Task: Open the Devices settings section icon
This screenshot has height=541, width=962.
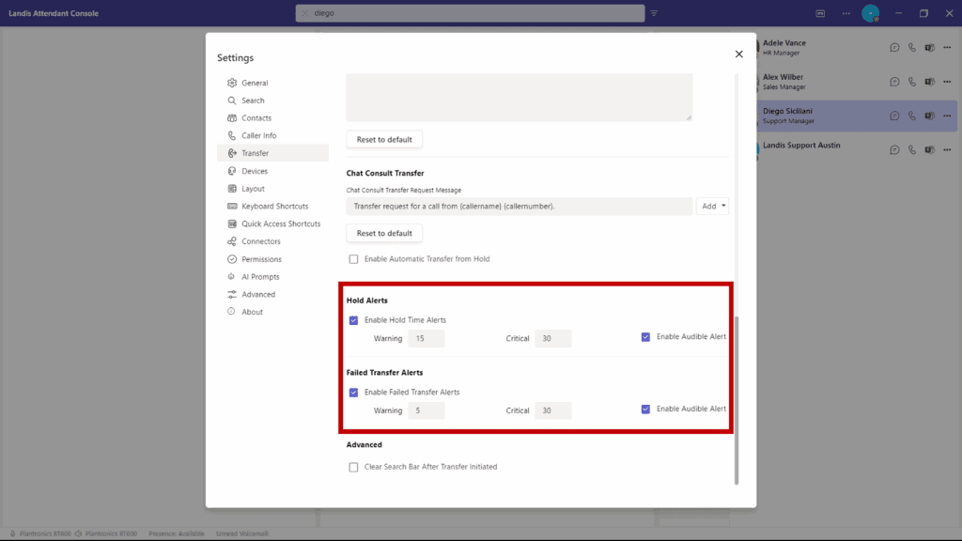Action: coord(233,171)
